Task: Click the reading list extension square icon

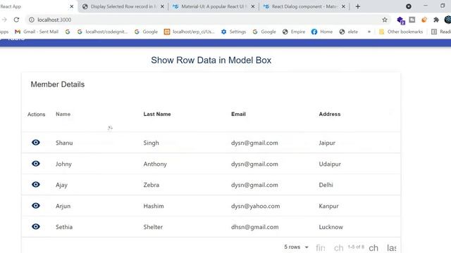Action: pos(412,20)
